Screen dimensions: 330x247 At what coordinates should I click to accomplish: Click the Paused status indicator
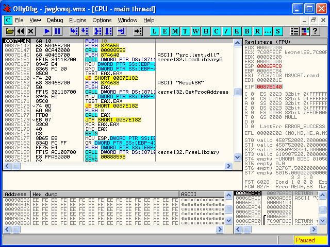tap(310, 240)
